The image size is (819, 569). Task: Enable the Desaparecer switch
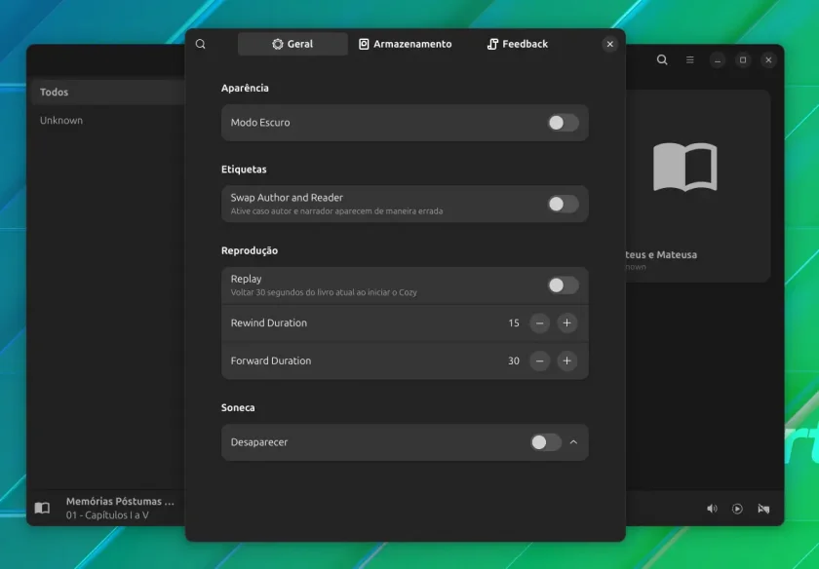[546, 442]
